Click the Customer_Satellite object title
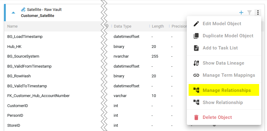This screenshot has height=131, width=267. pyautogui.click(x=38, y=15)
